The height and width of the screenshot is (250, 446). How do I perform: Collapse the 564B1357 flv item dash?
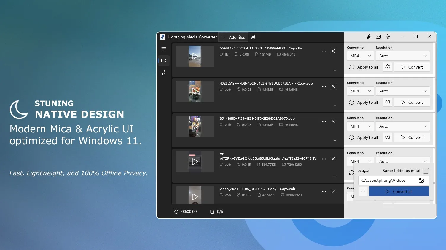(335, 70)
